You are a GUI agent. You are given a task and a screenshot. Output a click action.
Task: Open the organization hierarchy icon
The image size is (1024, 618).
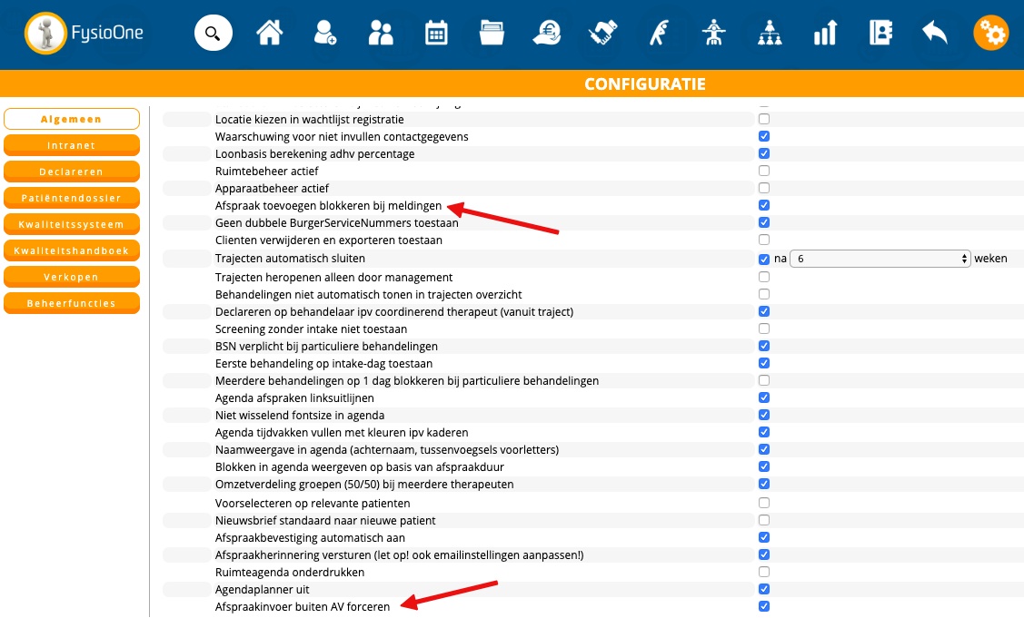pyautogui.click(x=769, y=34)
